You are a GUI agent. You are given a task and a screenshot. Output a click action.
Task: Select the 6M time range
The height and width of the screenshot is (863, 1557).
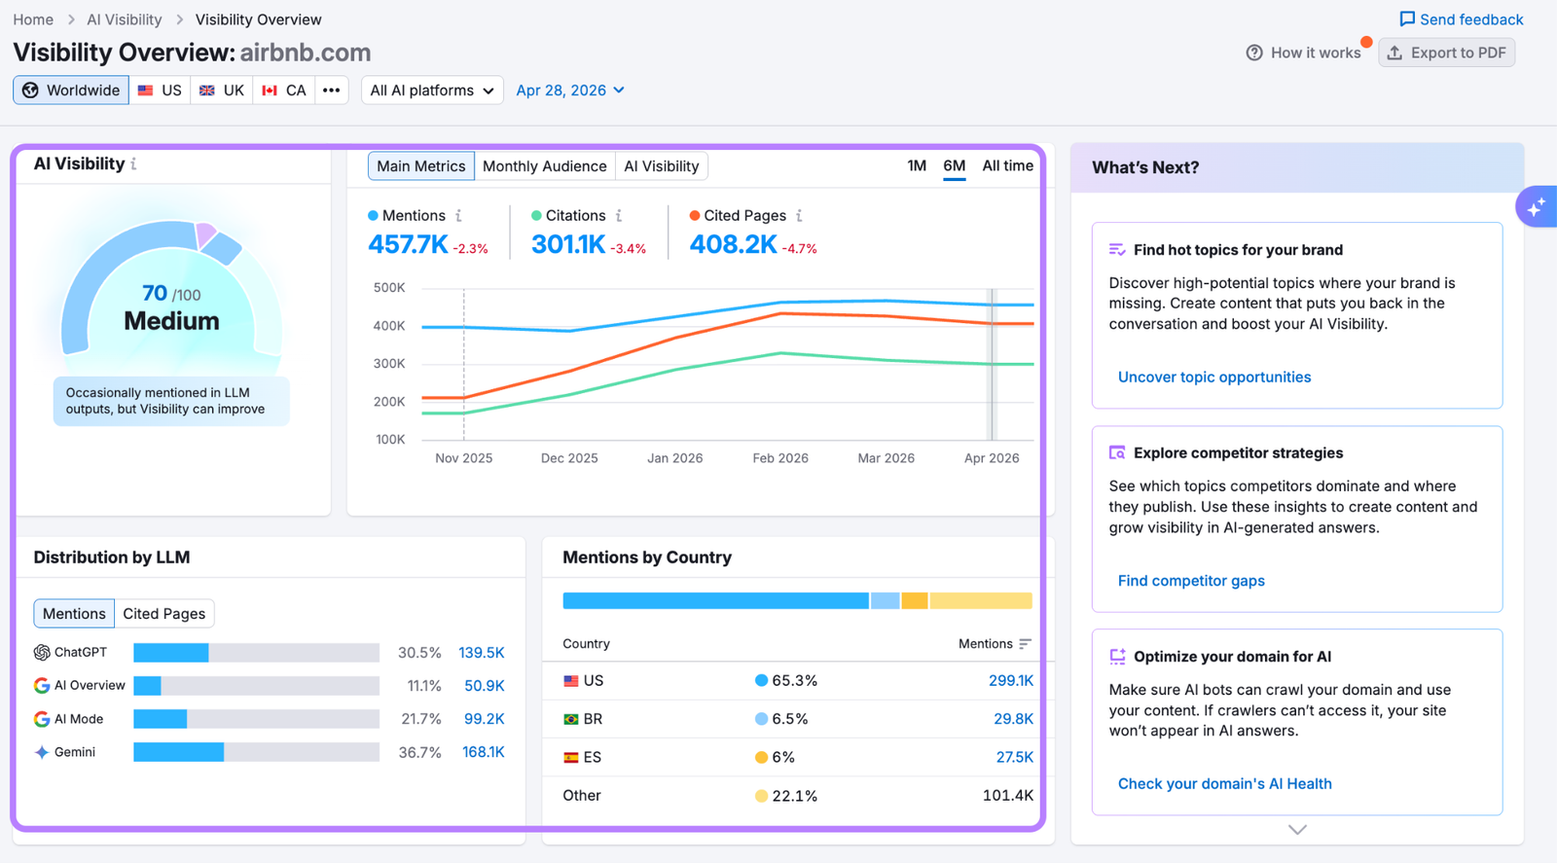coord(955,166)
